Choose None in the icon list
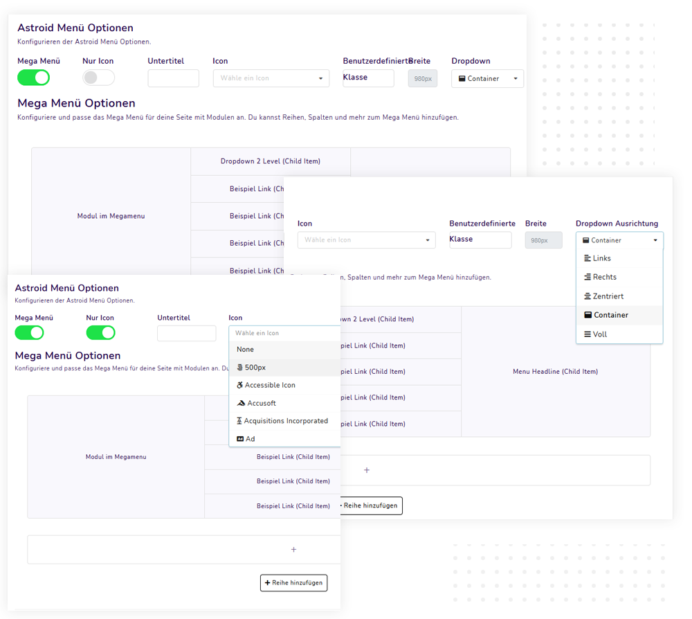Screen dimensions: 692x619 coord(245,350)
